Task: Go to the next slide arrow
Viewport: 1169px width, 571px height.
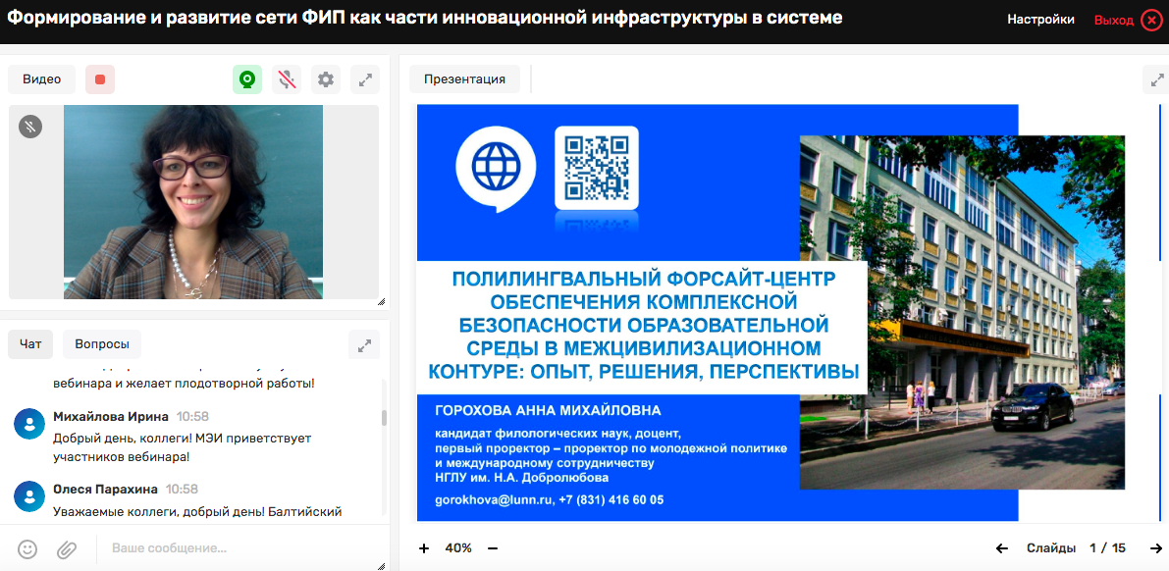Action: click(x=1156, y=548)
